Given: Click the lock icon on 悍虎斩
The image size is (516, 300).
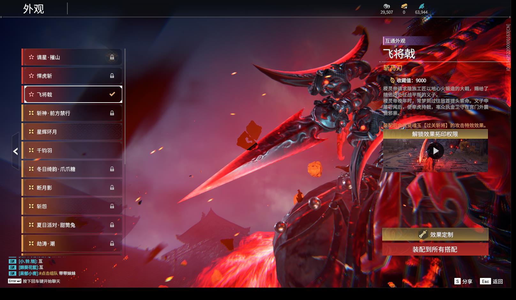Looking at the screenshot, I should tap(112, 76).
